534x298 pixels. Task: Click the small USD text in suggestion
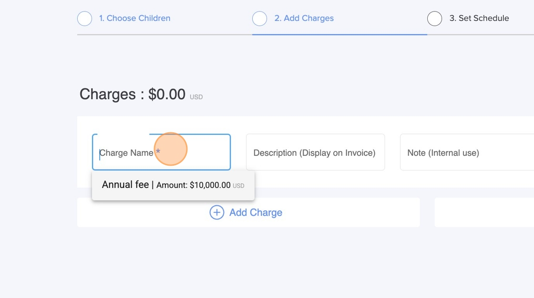pos(238,186)
